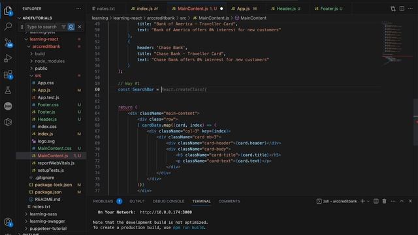Open setupTests.js in the file tree
This screenshot has width=418, height=235.
point(51,170)
